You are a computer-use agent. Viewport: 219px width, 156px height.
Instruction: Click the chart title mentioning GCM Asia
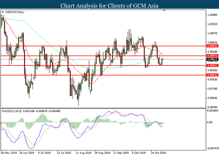pos(109,5)
